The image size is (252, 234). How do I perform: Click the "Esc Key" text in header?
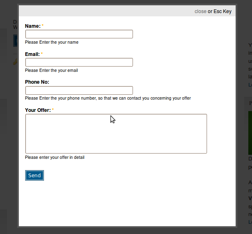(x=222, y=11)
